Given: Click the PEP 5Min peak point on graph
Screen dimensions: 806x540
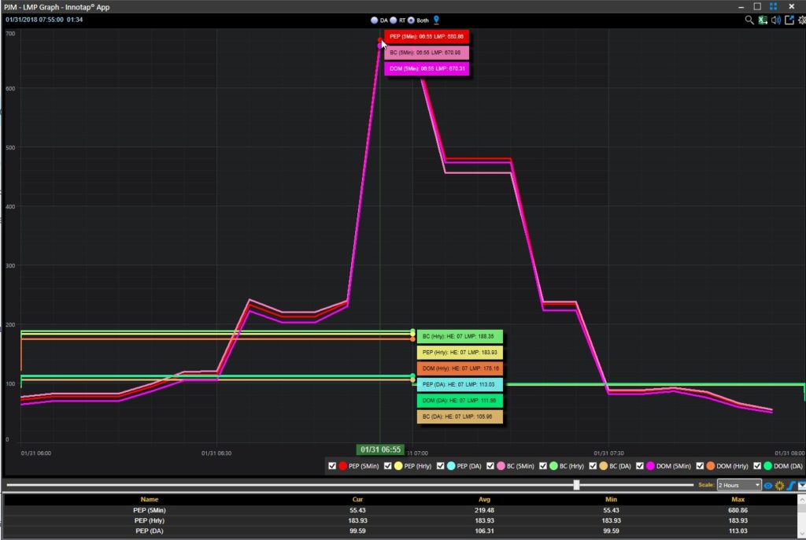Looking at the screenshot, I should pyautogui.click(x=380, y=40).
